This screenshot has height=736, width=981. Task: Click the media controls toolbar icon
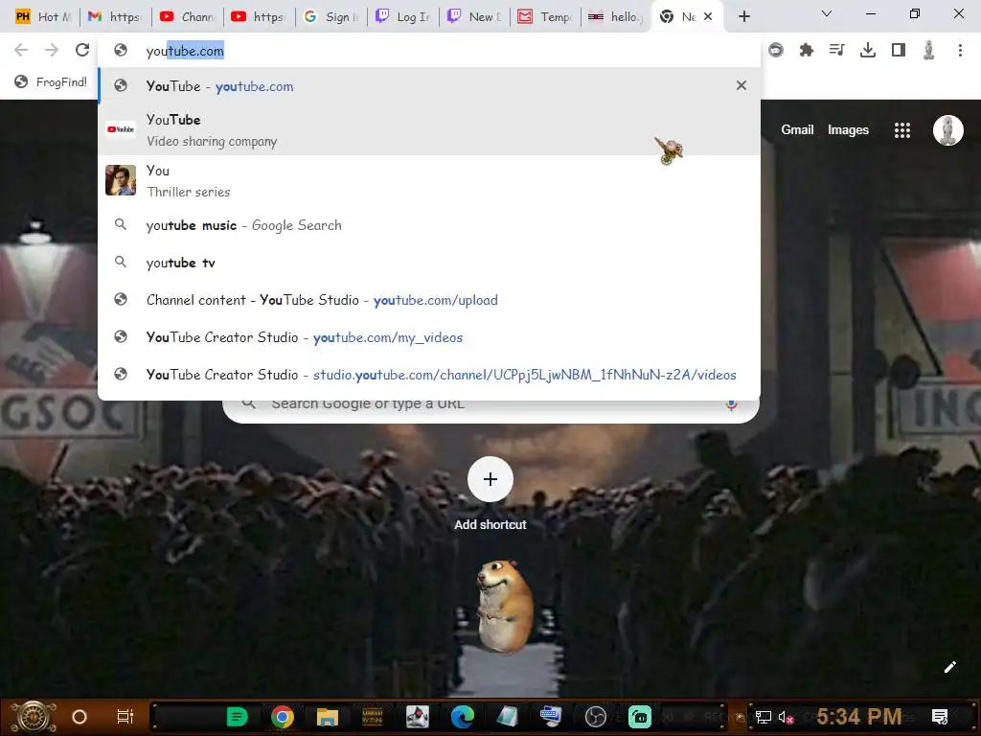[836, 50]
